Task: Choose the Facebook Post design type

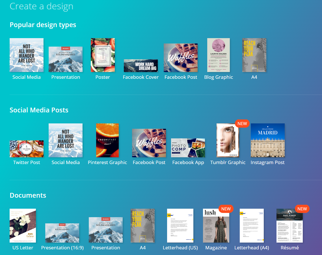Action: (x=181, y=58)
